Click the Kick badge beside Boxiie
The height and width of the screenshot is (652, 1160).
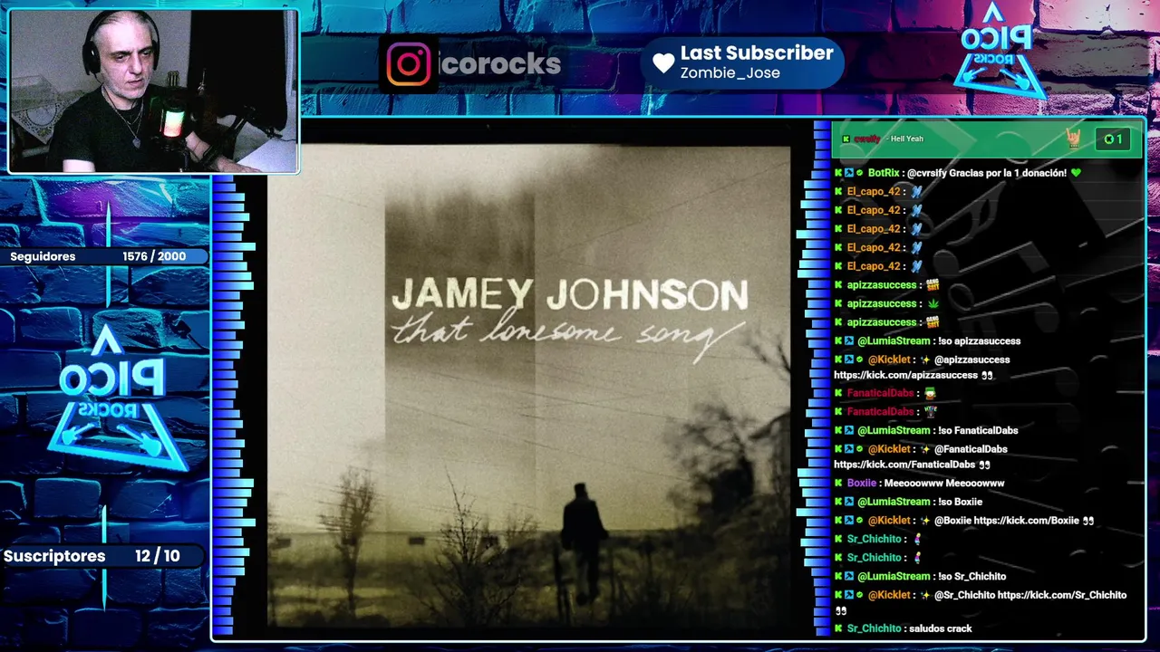click(x=839, y=484)
